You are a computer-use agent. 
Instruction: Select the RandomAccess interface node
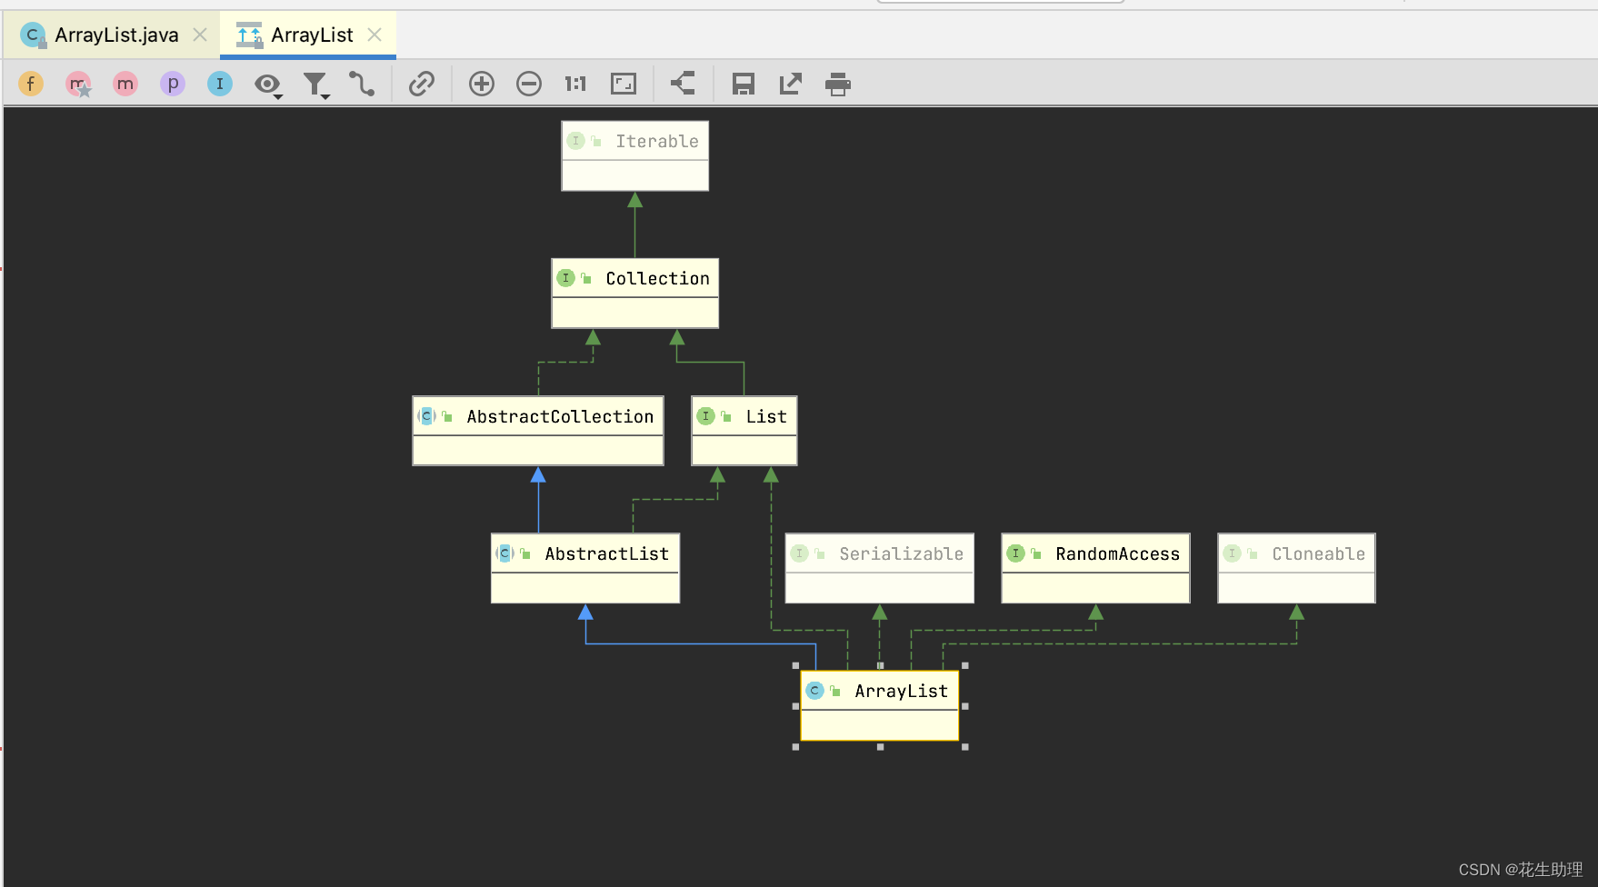[x=1096, y=568]
